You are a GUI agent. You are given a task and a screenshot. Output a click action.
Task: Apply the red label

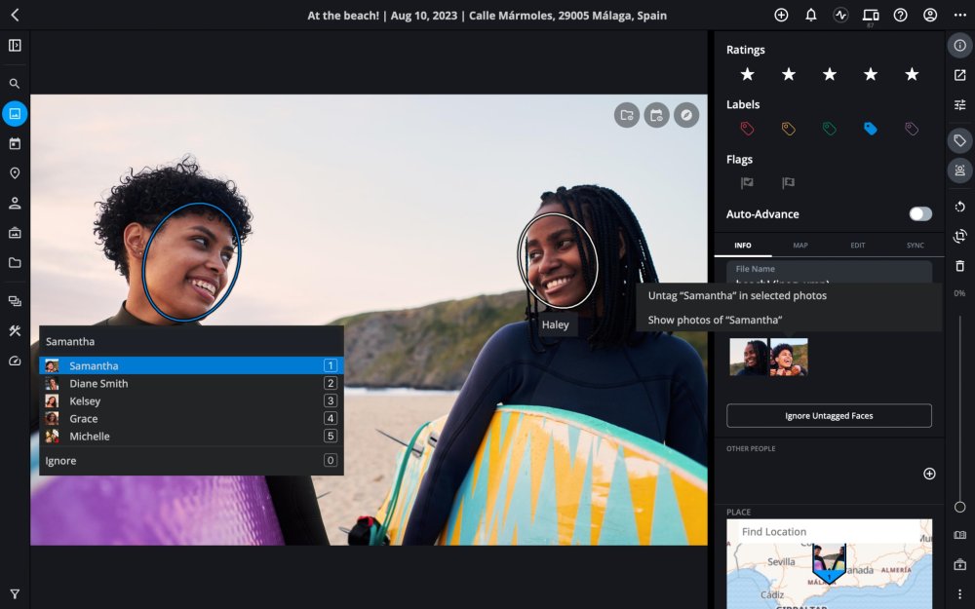[748, 129]
